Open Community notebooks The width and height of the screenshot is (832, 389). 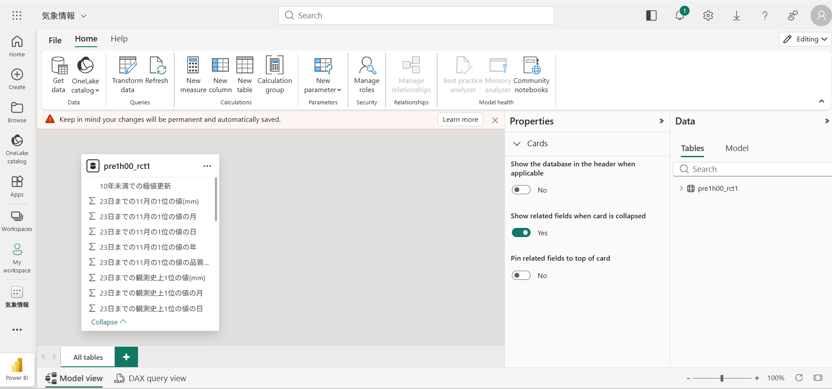coord(532,75)
